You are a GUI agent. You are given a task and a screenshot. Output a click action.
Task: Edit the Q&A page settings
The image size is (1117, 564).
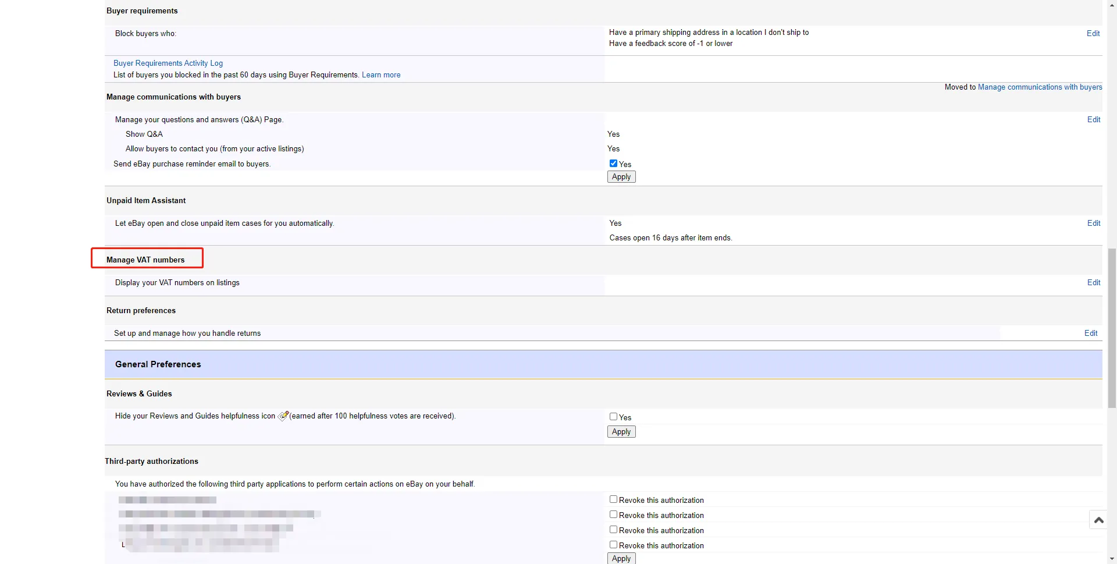pos(1093,119)
